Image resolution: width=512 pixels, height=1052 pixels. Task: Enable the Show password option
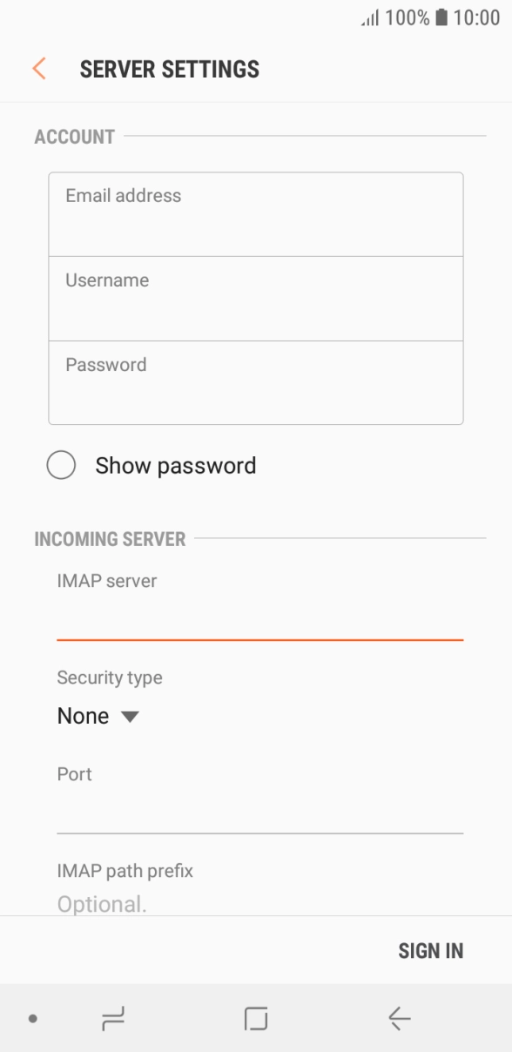point(61,465)
